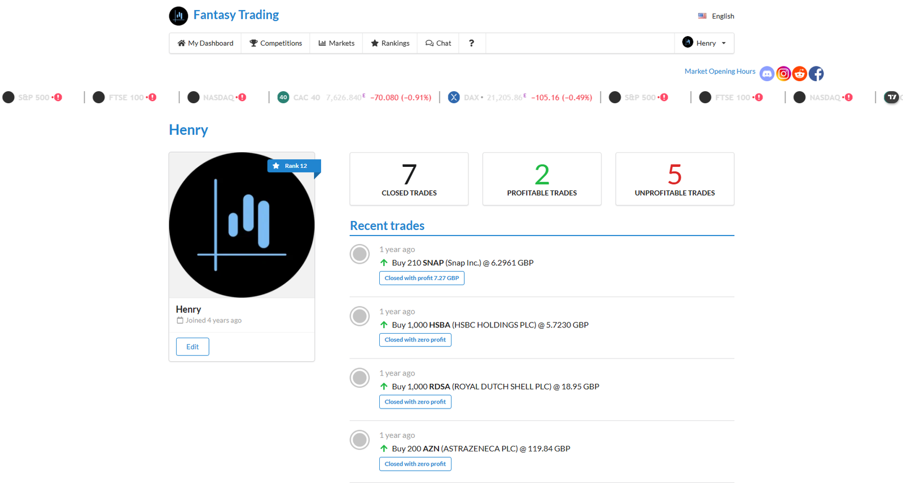Click Closed with zero profit under RDSA
The image size is (903, 483).
(x=415, y=402)
